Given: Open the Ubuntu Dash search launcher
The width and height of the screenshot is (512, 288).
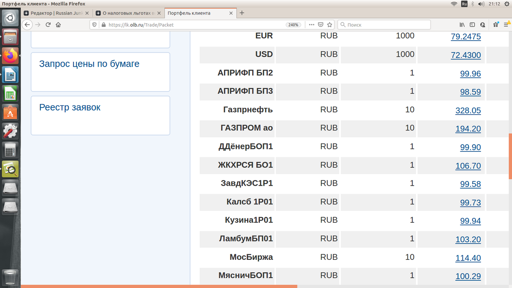Looking at the screenshot, I should click(10, 18).
